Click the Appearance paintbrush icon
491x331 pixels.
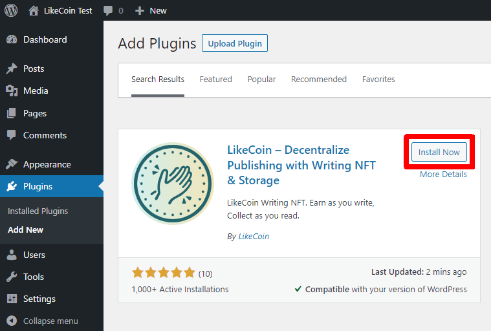tap(12, 164)
